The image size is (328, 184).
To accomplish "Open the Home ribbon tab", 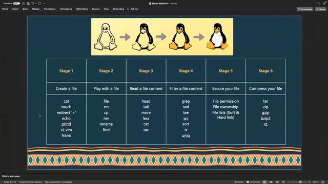I will (x=5, y=9).
